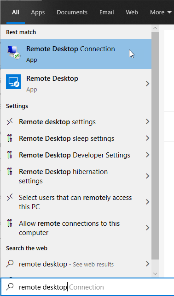The image size is (174, 296).
Task: Click the Remote Desktop Developer Settings icon
Action: pyautogui.click(x=10, y=155)
